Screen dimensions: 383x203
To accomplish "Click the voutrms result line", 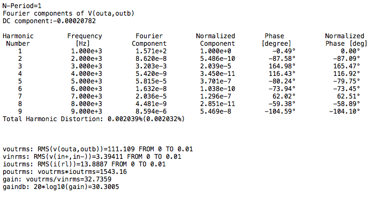I will pos(98,149).
